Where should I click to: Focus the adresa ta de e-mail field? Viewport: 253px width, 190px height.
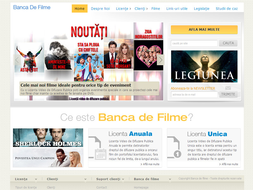coord(194,94)
